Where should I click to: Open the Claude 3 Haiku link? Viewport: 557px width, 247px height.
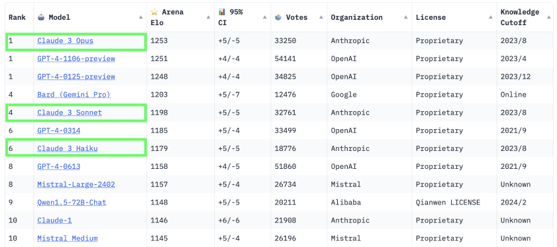68,148
